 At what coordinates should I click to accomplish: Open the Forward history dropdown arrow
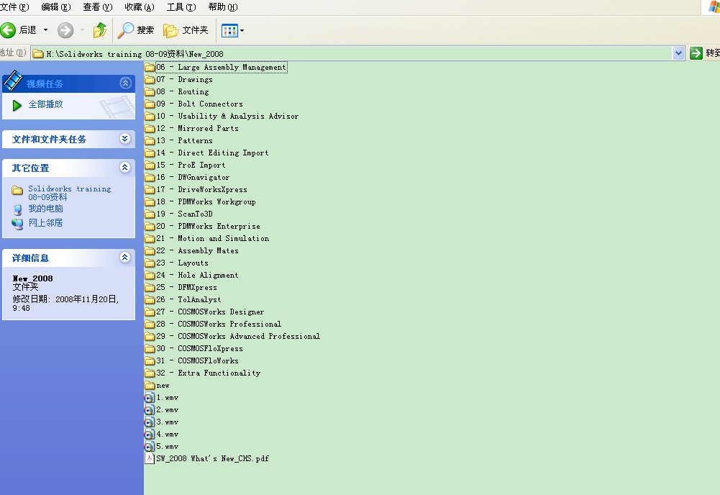click(82, 30)
